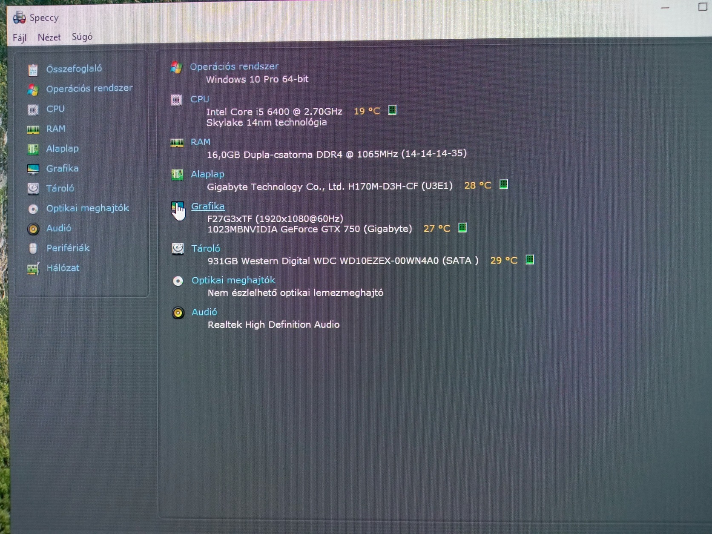Click the CPU temperature tray indicator icon

click(x=392, y=110)
